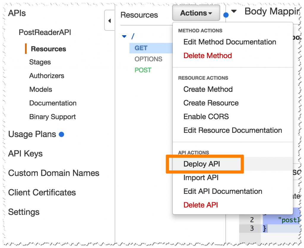This screenshot has height=248, width=304.
Task: Open Usage Plans
Action: pos(32,134)
